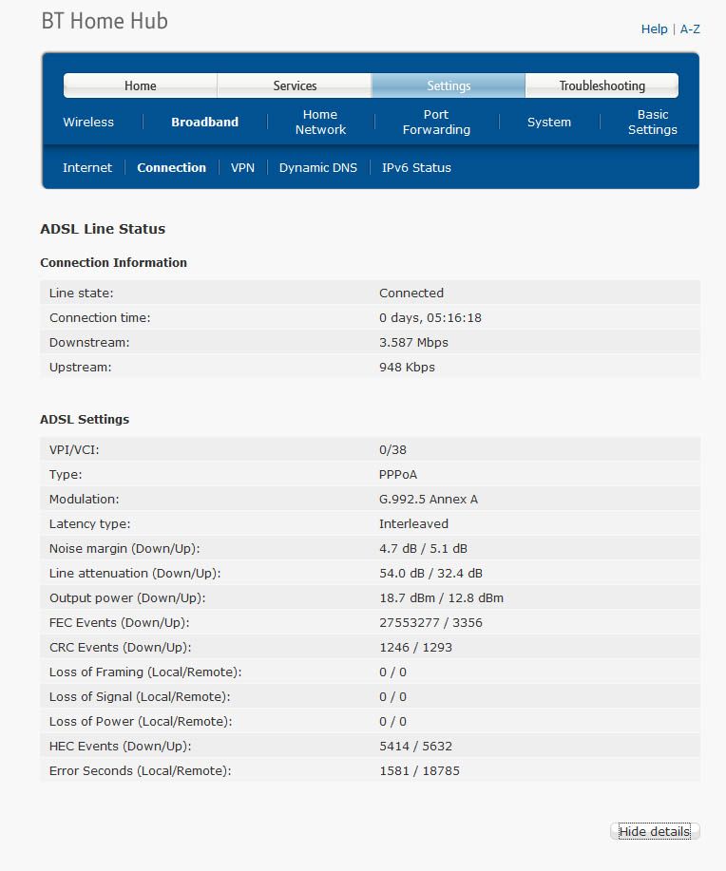Click the Loss of Framing label

[x=145, y=672]
